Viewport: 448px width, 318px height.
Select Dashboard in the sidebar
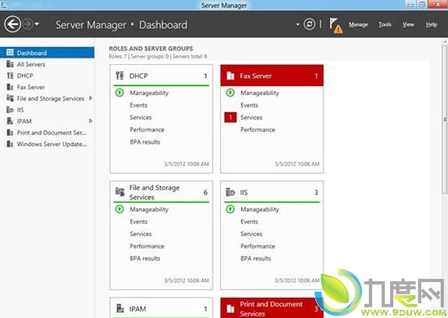[47, 53]
